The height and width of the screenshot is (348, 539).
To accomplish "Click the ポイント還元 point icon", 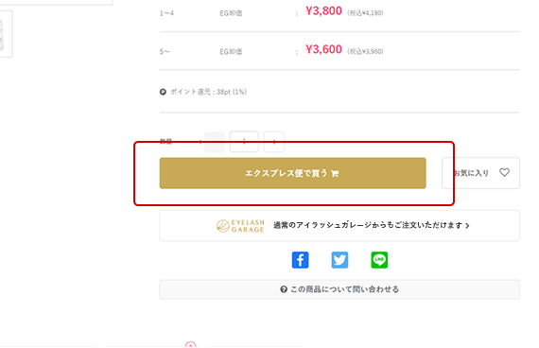I will pos(163,92).
